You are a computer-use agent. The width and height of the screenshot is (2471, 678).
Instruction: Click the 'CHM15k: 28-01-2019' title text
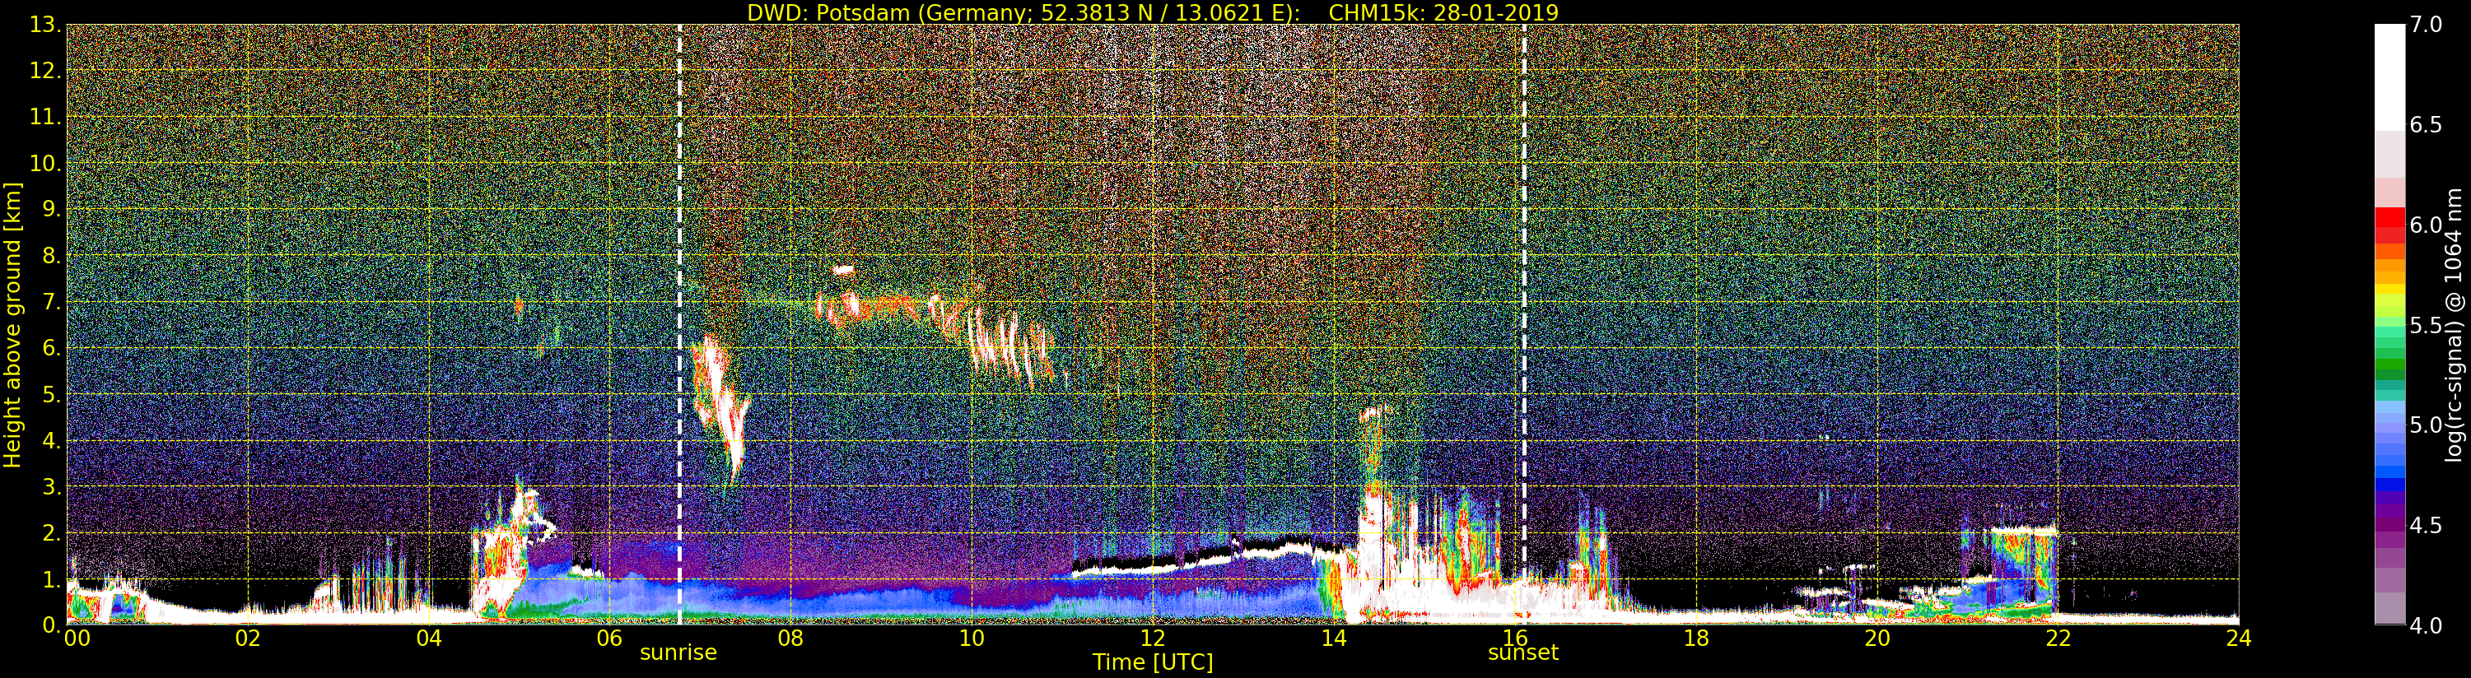click(1443, 12)
